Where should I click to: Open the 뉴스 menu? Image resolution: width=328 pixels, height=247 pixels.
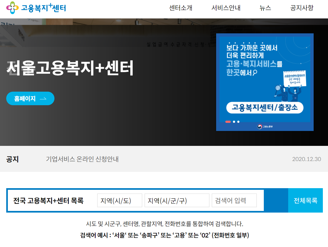pos(265,8)
